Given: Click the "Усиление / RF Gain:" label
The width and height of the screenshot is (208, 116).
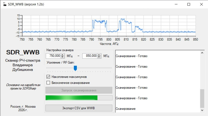Looking at the screenshot, I should (x=61, y=62).
